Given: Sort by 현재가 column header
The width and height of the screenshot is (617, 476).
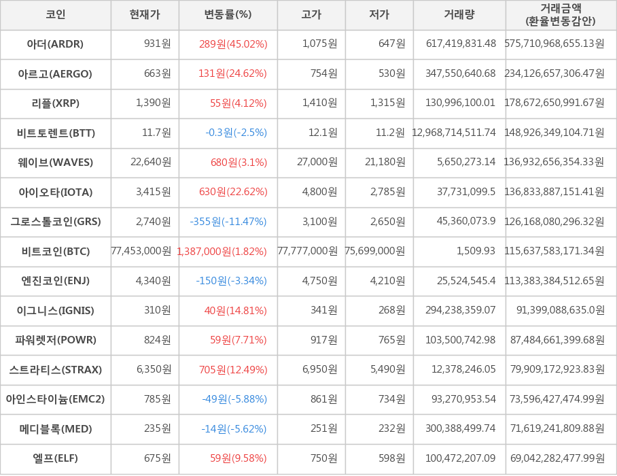Looking at the screenshot, I should (145, 15).
